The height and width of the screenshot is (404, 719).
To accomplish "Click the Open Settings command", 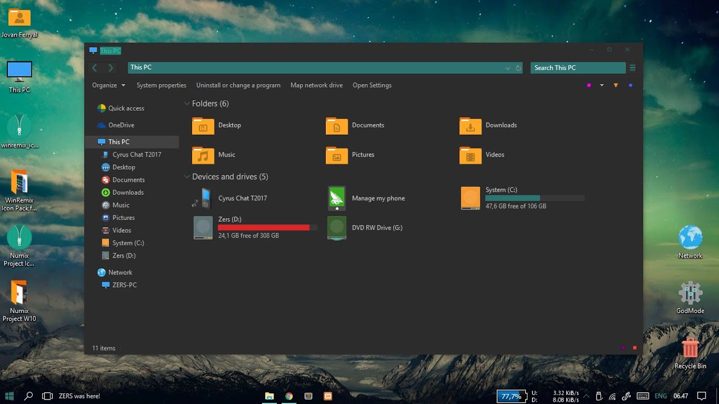I will coord(372,85).
